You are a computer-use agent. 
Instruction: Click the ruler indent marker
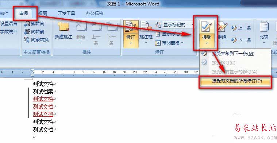(32, 72)
